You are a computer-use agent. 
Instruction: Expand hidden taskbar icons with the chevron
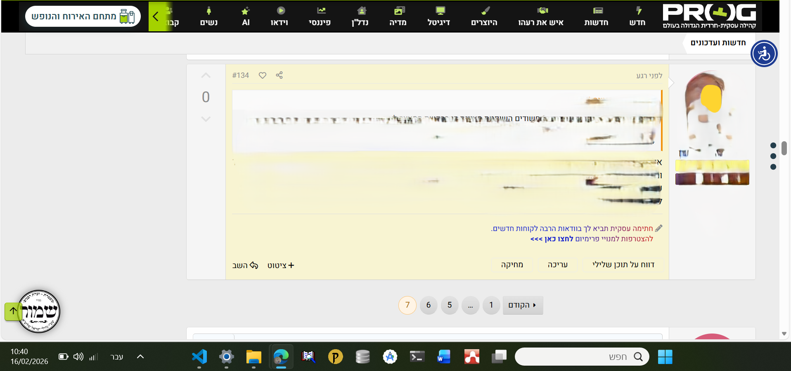tap(140, 357)
